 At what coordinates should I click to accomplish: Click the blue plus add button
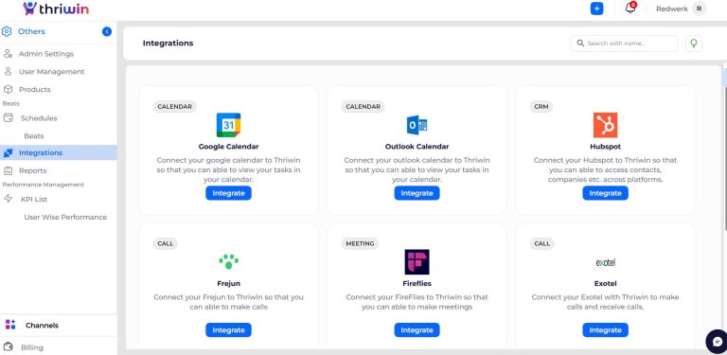[596, 9]
